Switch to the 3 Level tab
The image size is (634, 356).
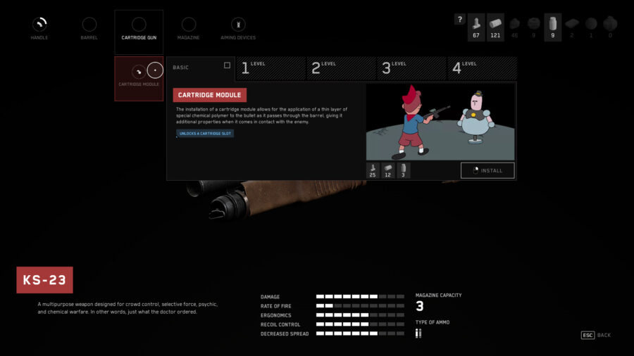[x=411, y=68]
